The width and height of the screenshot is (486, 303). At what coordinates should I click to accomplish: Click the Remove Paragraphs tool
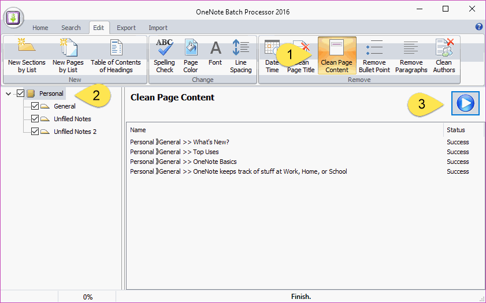pos(411,56)
